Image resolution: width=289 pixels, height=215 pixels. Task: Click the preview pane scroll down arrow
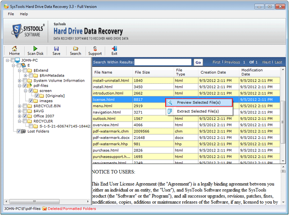coord(283,202)
